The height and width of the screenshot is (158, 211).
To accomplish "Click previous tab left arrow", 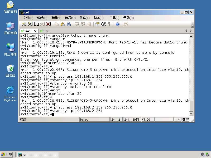I will [186, 31].
